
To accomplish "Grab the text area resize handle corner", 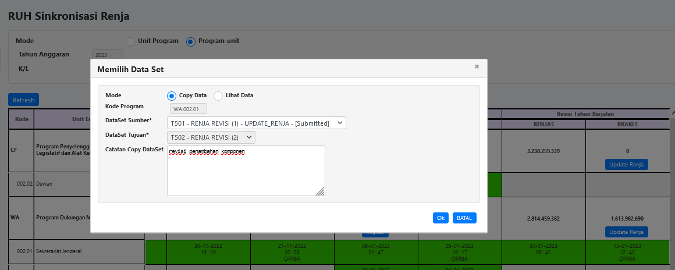I will tap(321, 191).
